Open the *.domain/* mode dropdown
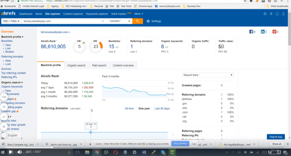291x156 pixels. pyautogui.click(x=119, y=21)
